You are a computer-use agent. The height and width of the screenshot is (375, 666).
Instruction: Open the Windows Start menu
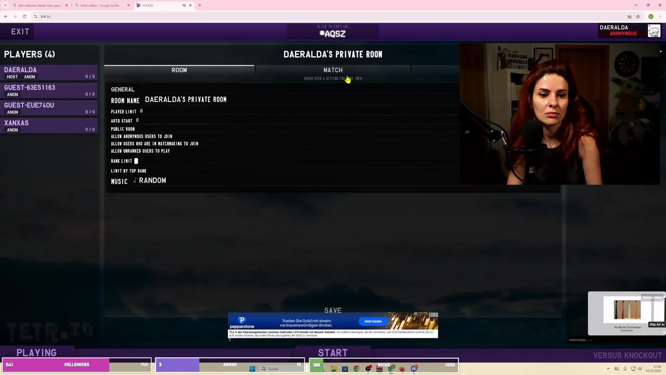[252, 369]
